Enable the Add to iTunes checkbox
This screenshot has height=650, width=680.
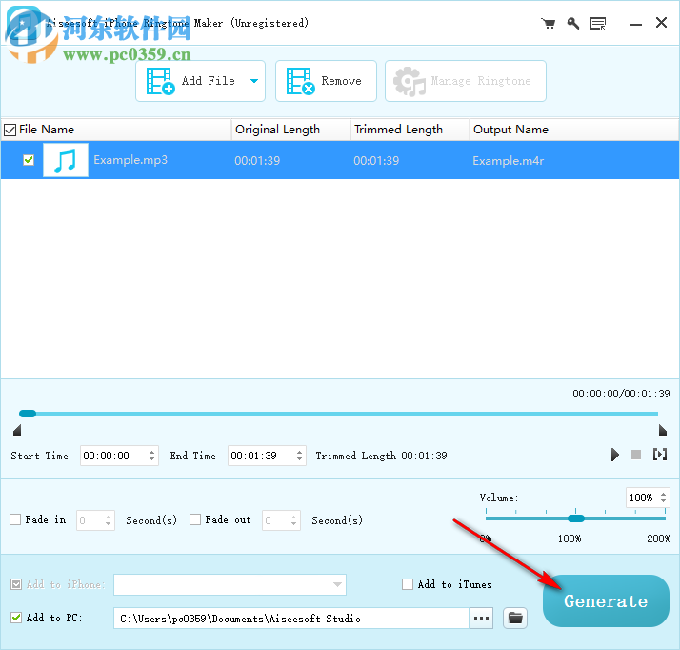click(x=408, y=584)
